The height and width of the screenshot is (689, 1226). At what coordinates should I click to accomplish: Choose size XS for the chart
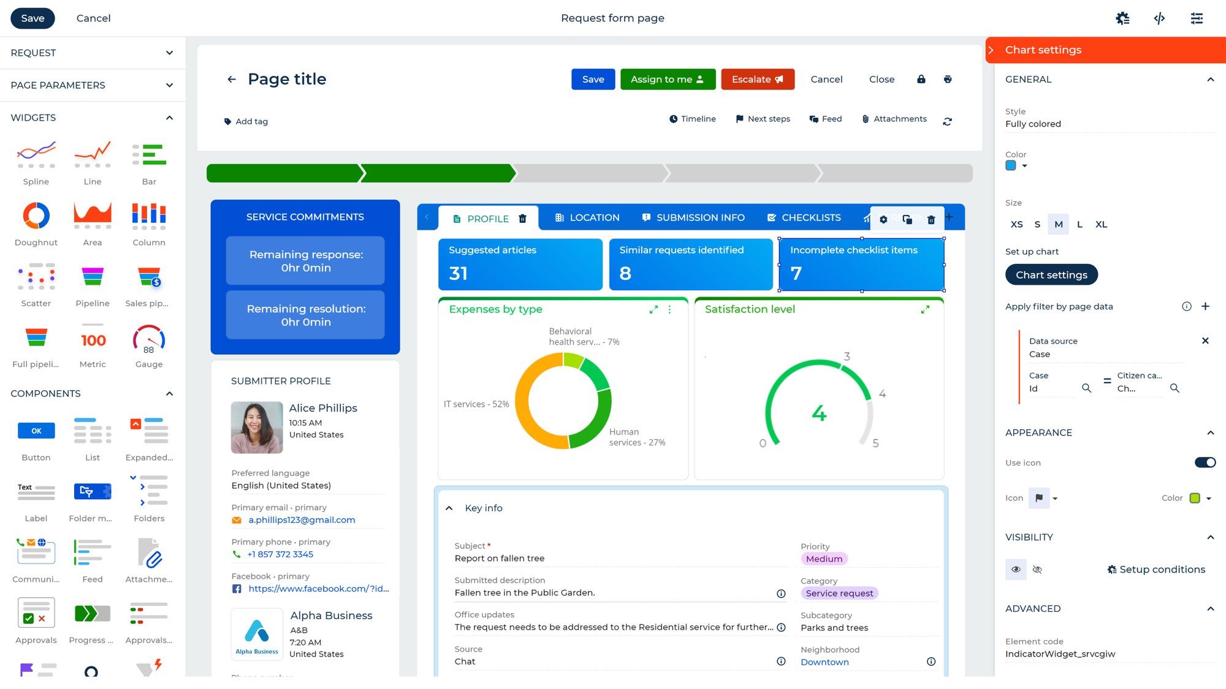tap(1016, 224)
